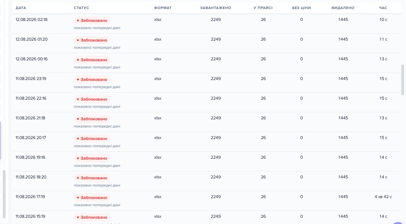Click the date 11.08.2026 23:19
This screenshot has height=224, width=406.
[x=31, y=79]
